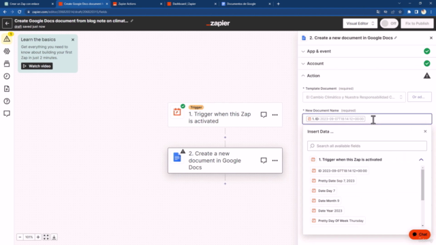The height and width of the screenshot is (245, 436).
Task: Switch to the Dashboard | Zapier tab
Action: click(192, 4)
